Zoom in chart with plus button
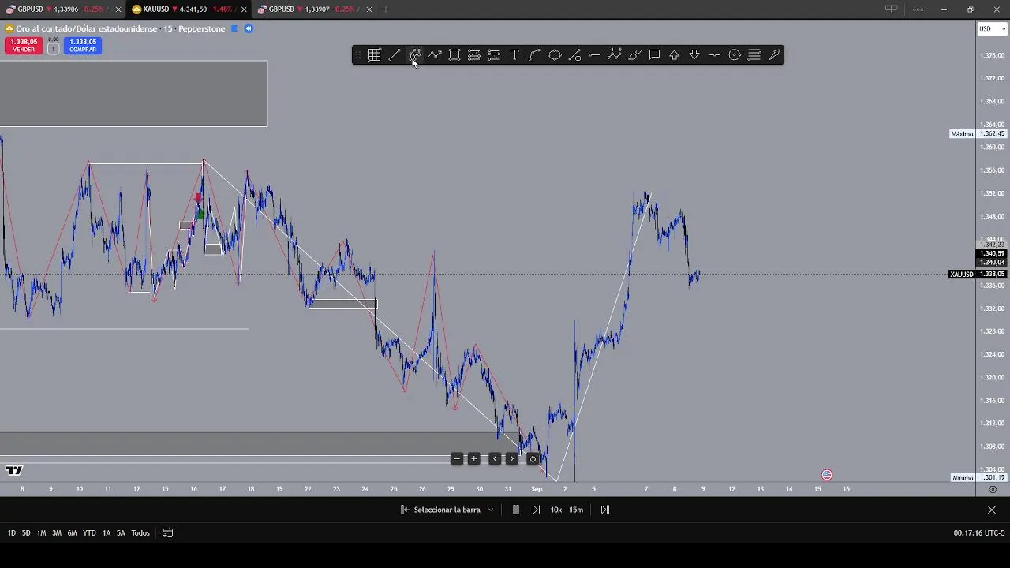 473,459
